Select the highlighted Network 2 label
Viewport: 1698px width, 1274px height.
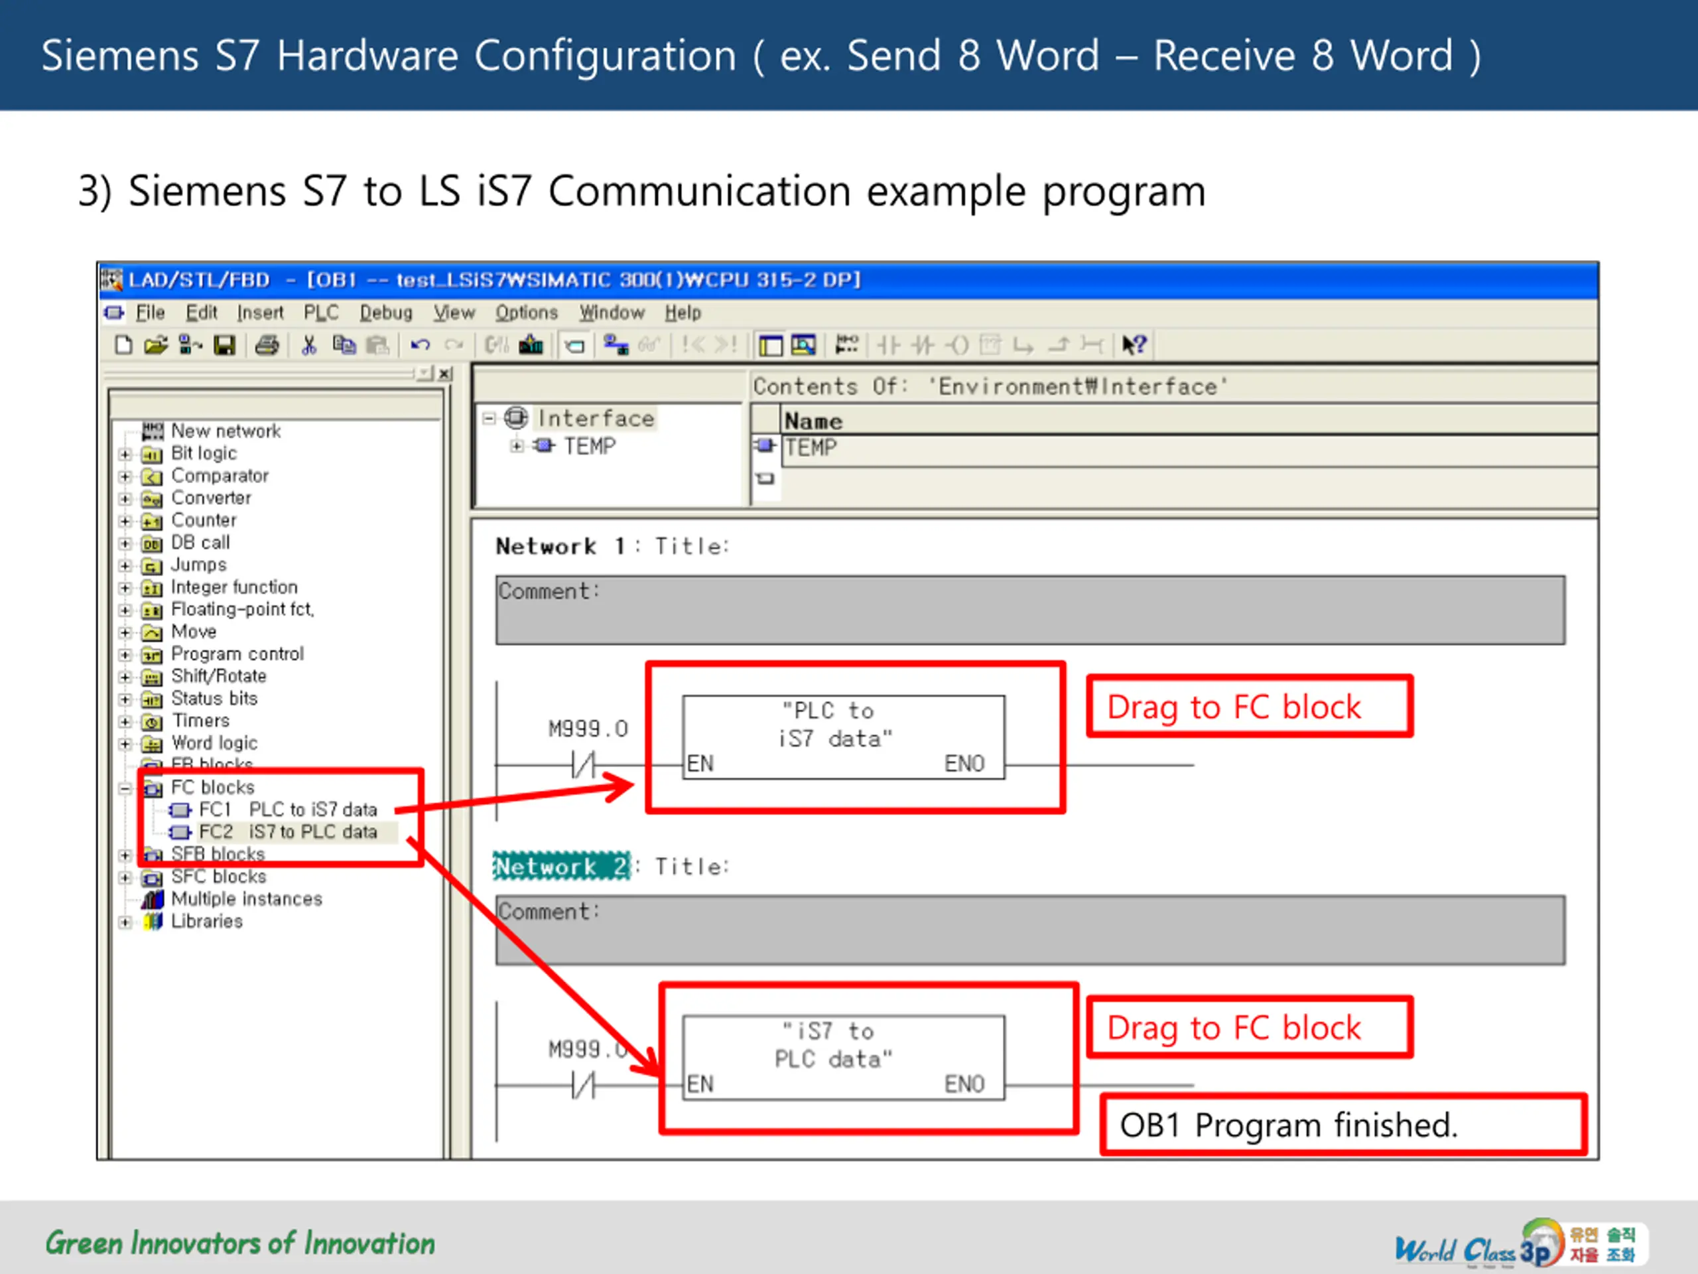pos(561,866)
